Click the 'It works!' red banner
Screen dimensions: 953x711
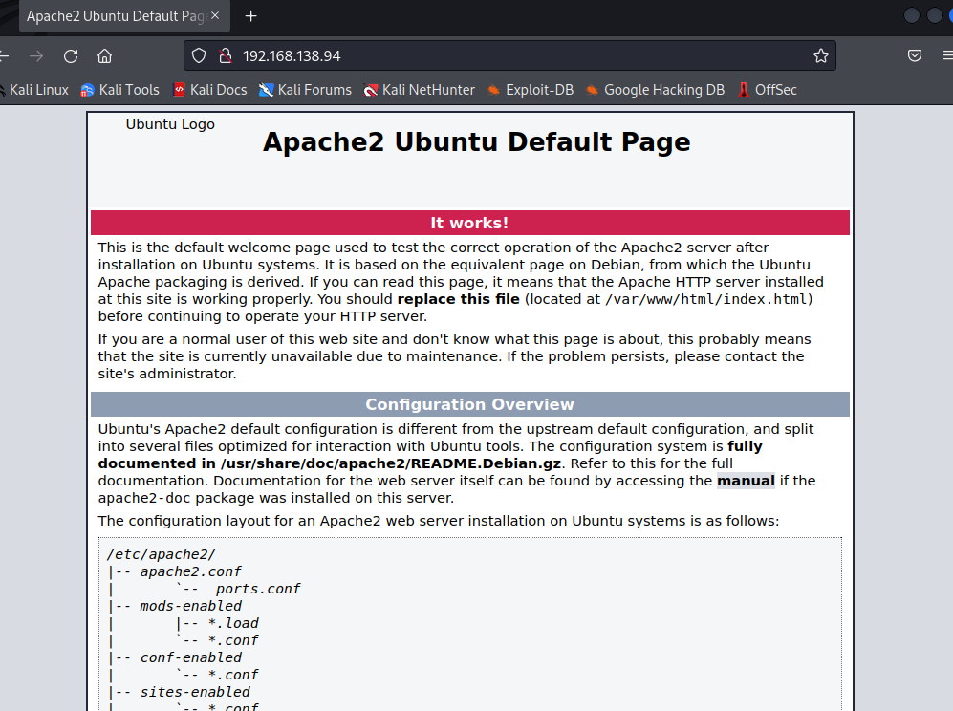pos(470,223)
